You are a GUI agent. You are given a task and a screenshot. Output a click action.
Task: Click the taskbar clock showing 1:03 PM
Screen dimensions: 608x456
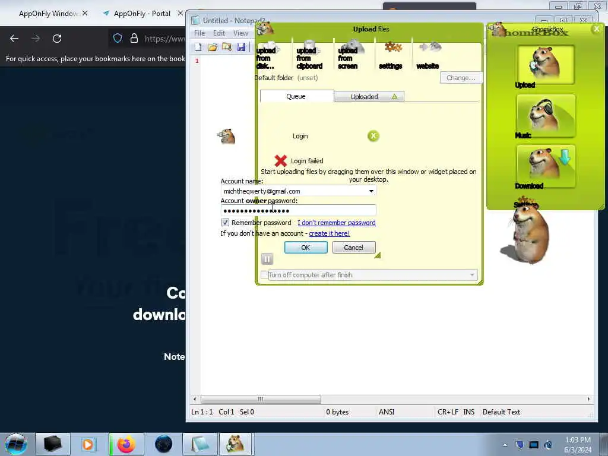[578, 445]
